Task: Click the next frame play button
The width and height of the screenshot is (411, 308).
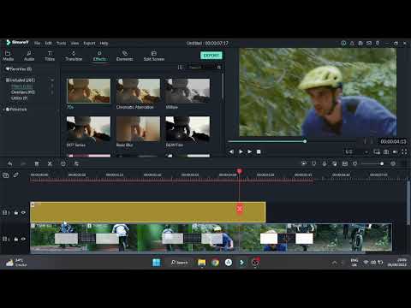Action: click(x=249, y=151)
